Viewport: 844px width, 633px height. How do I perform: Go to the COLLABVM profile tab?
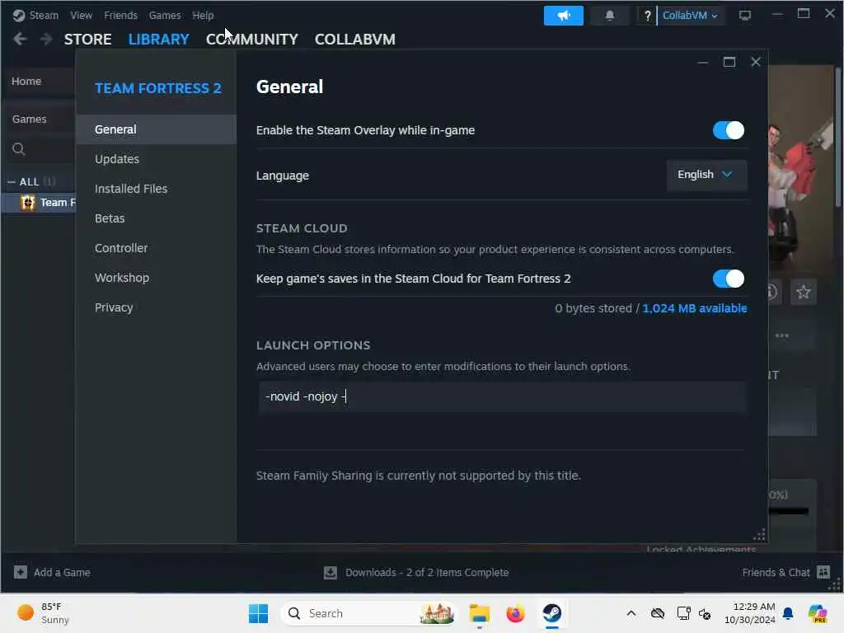tap(354, 40)
